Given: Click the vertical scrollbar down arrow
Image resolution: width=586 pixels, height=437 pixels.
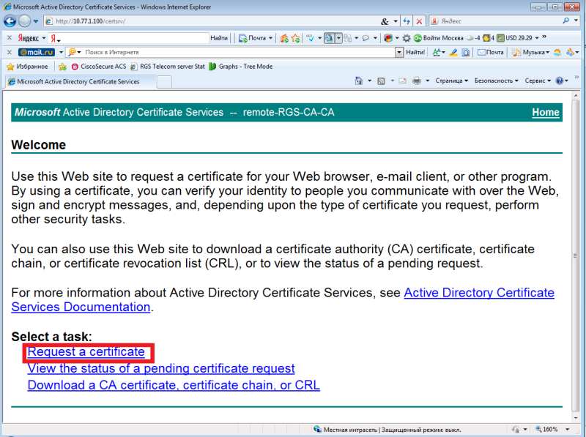Looking at the screenshot, I should click(576, 417).
